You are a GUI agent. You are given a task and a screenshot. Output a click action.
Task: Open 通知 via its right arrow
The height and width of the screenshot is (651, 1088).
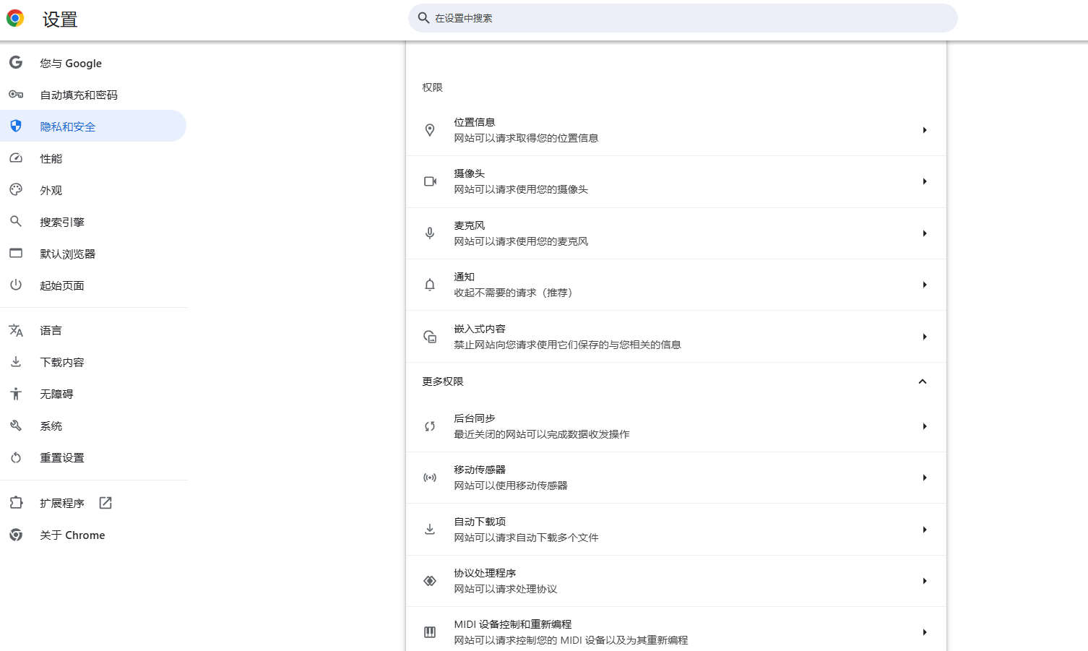coord(925,285)
